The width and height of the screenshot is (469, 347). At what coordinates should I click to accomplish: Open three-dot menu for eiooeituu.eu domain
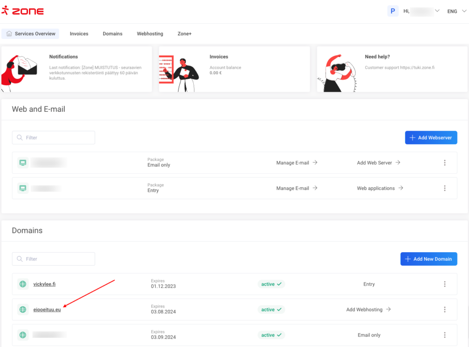point(444,310)
